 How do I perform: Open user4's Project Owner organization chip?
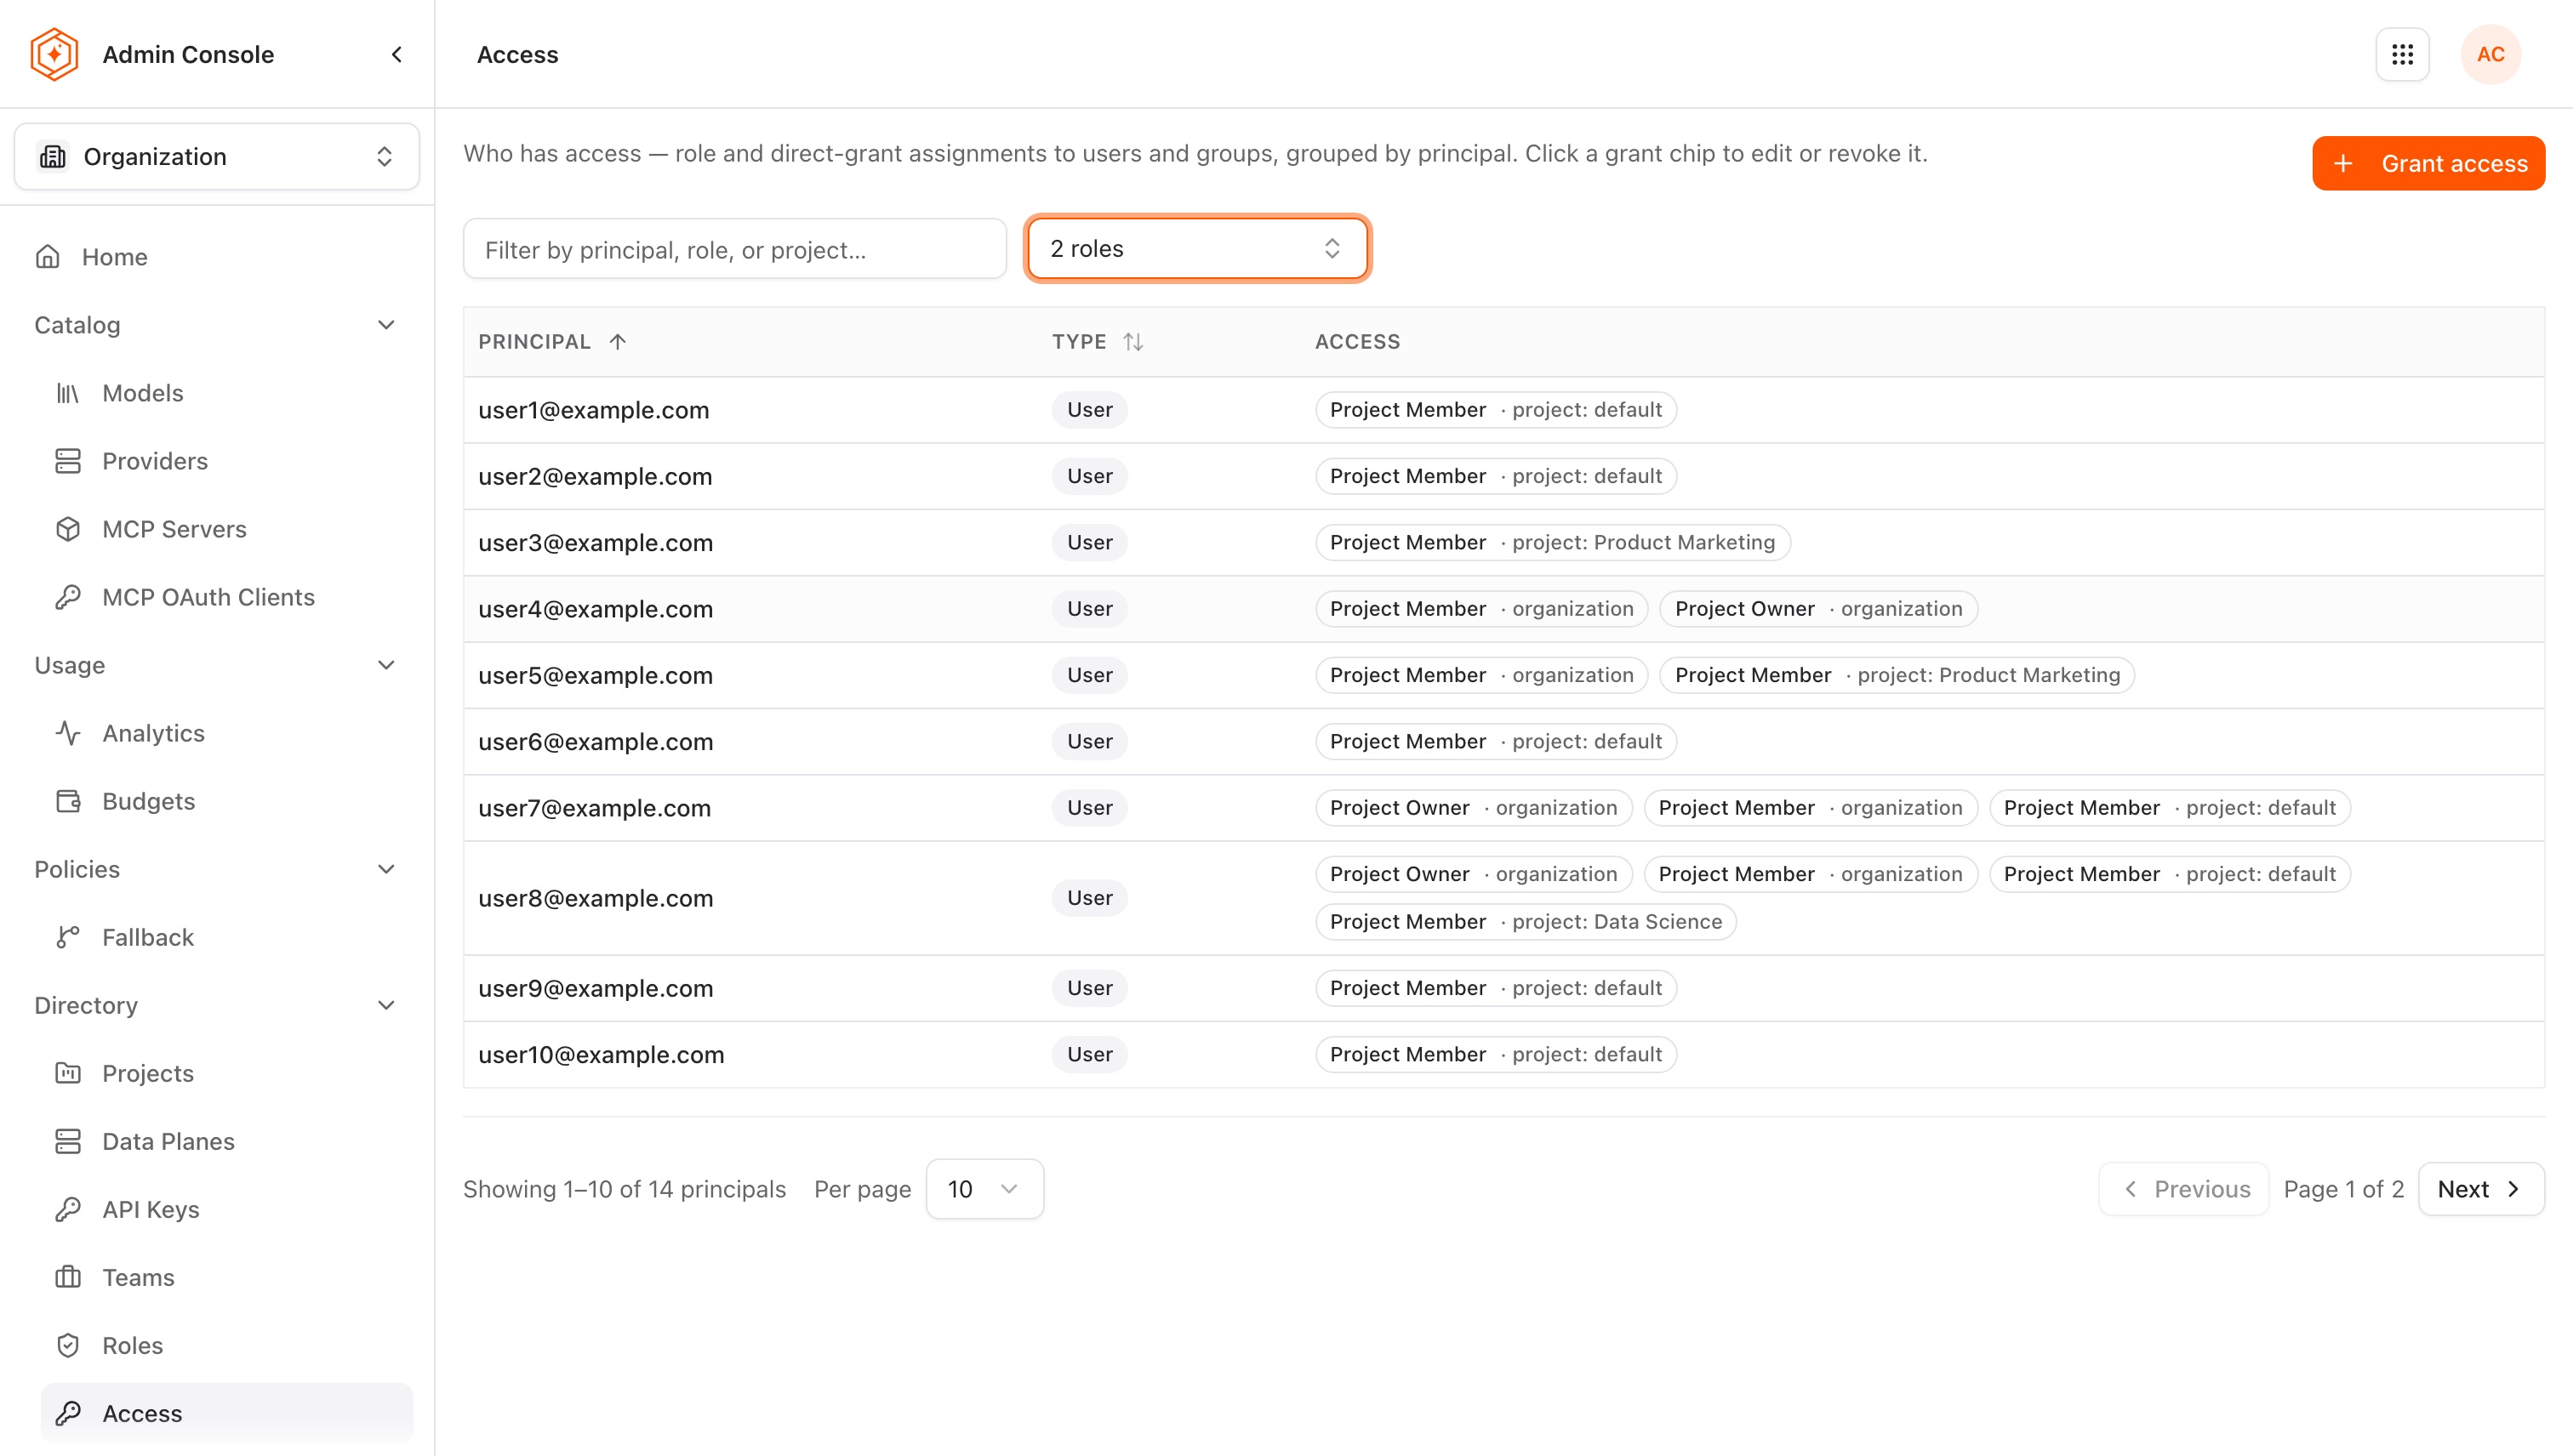(1818, 609)
